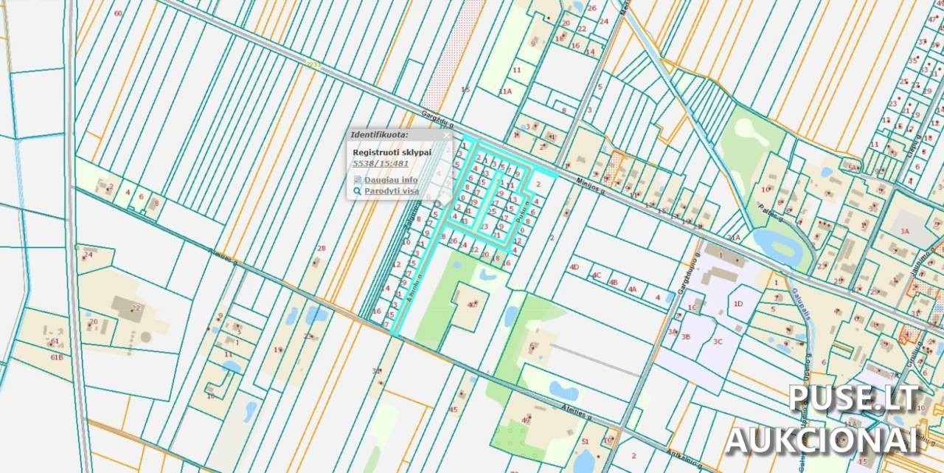Select the parcel labeled 28
This screenshot has height=473, width=944.
321,249
